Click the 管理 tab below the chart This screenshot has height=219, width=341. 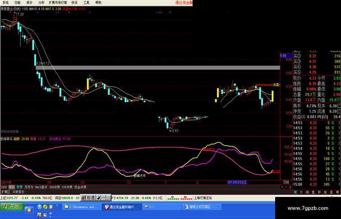[x=19, y=187]
